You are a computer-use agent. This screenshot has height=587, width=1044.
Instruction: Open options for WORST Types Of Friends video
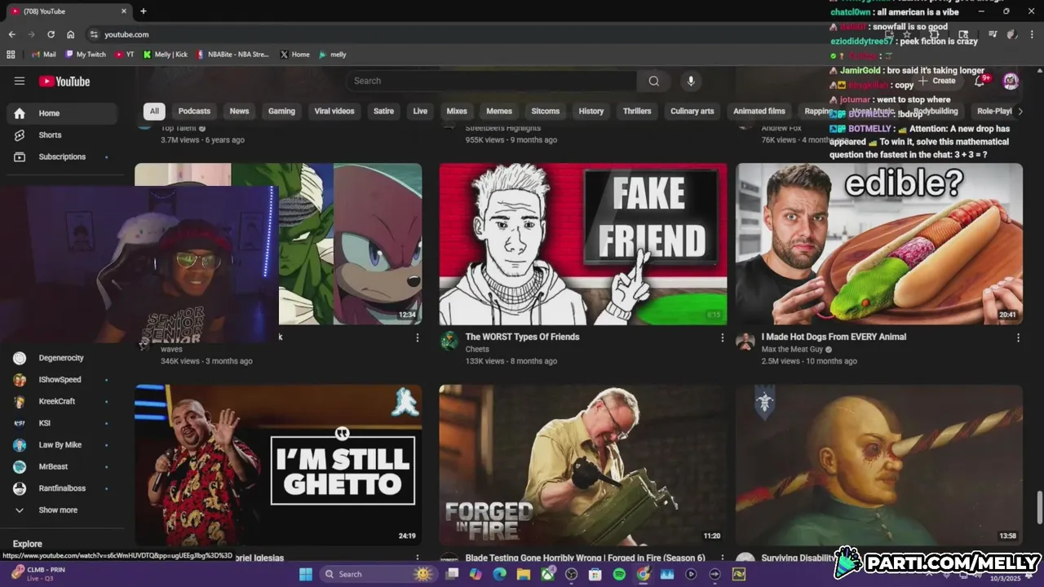[722, 338]
